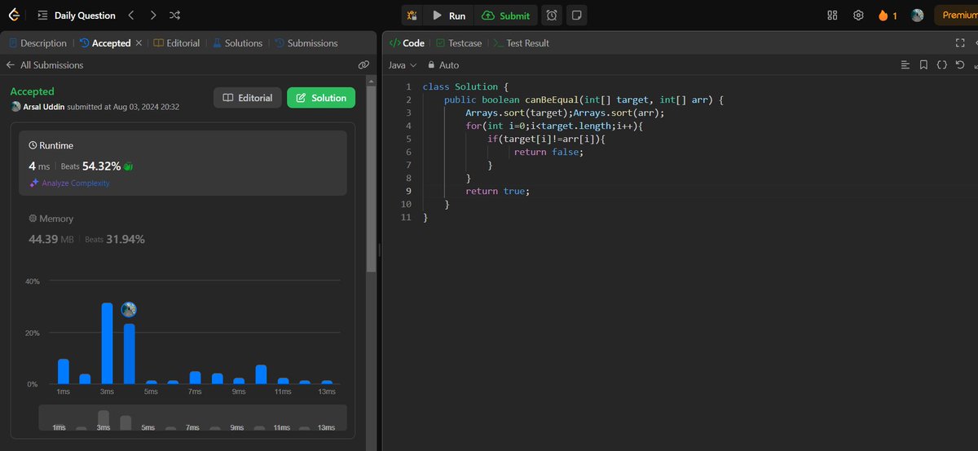Viewport: 978px width, 451px height.
Task: Run the code
Action: point(449,15)
